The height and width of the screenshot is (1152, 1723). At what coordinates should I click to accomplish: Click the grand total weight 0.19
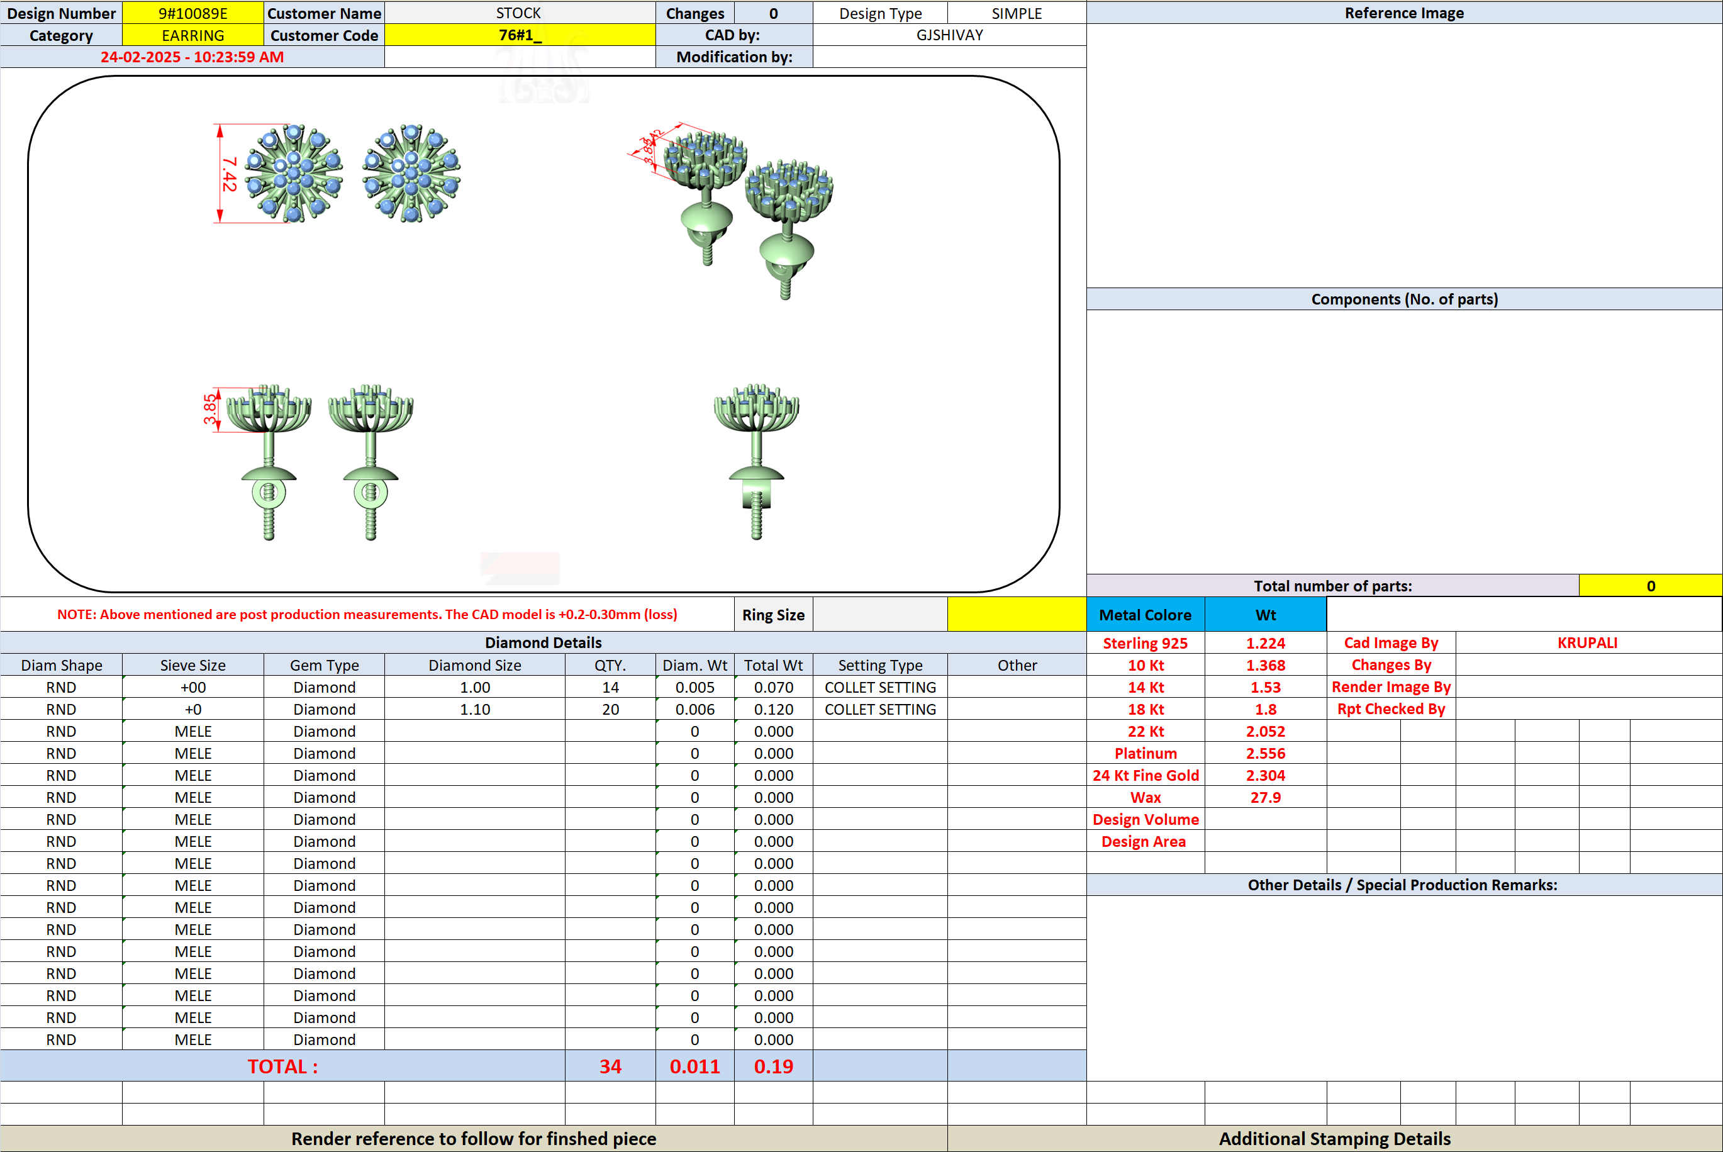click(773, 1066)
